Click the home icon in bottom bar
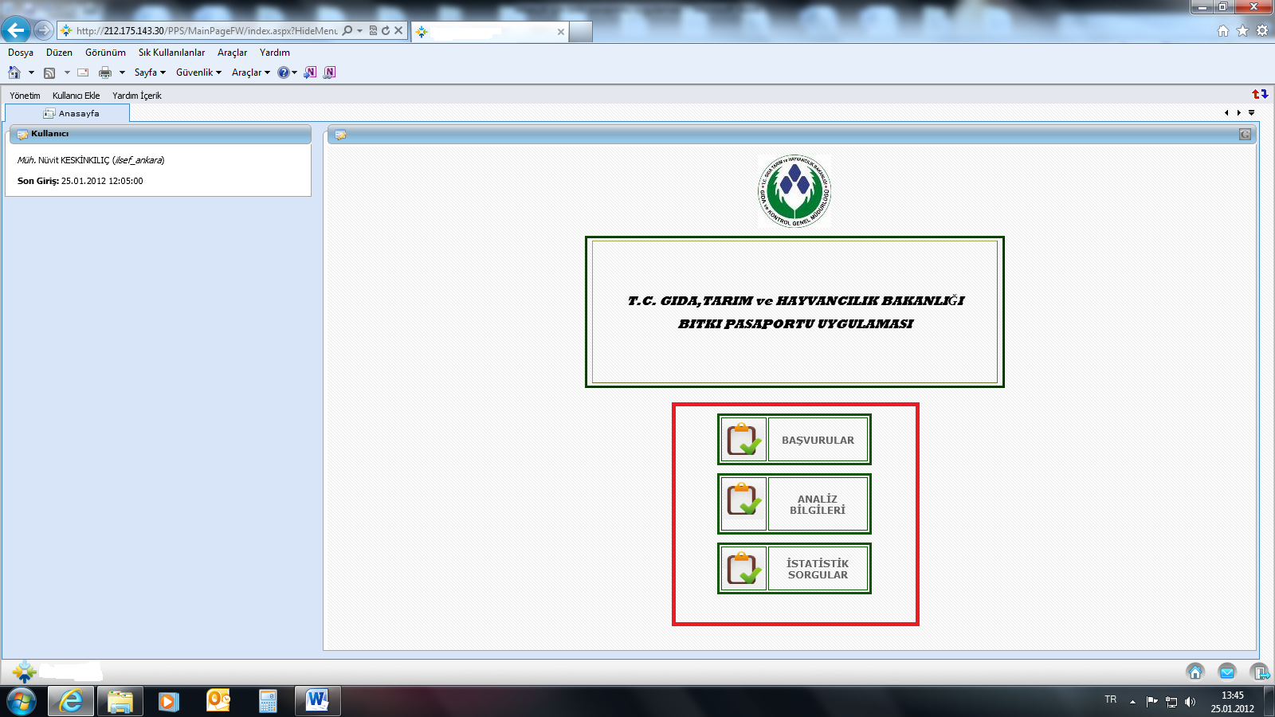Screen dimensions: 1275x717 pyautogui.click(x=1195, y=672)
